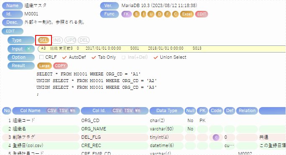The image size is (286, 155).
Task: Click the FK function badge
Action: tap(126, 14)
